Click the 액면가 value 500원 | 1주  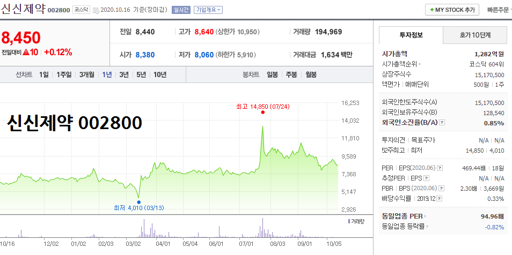coord(489,85)
